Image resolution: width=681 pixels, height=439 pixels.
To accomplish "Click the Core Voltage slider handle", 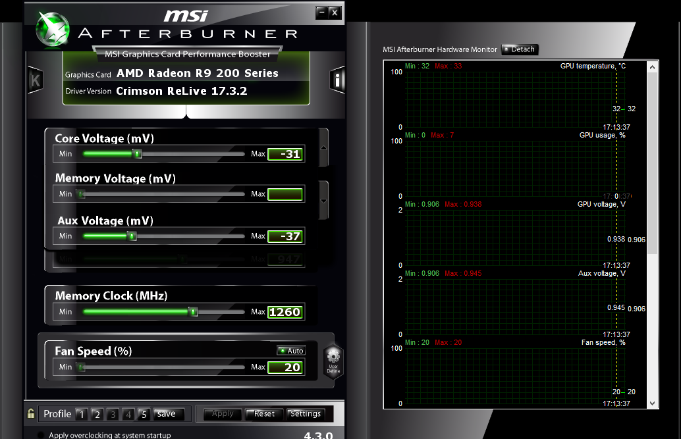I will pyautogui.click(x=137, y=154).
